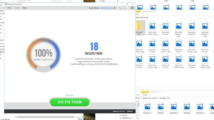This screenshot has height=120, width=214.
Task: Select image file '2013-12-13 12.21.06'
Action: tap(139, 61)
